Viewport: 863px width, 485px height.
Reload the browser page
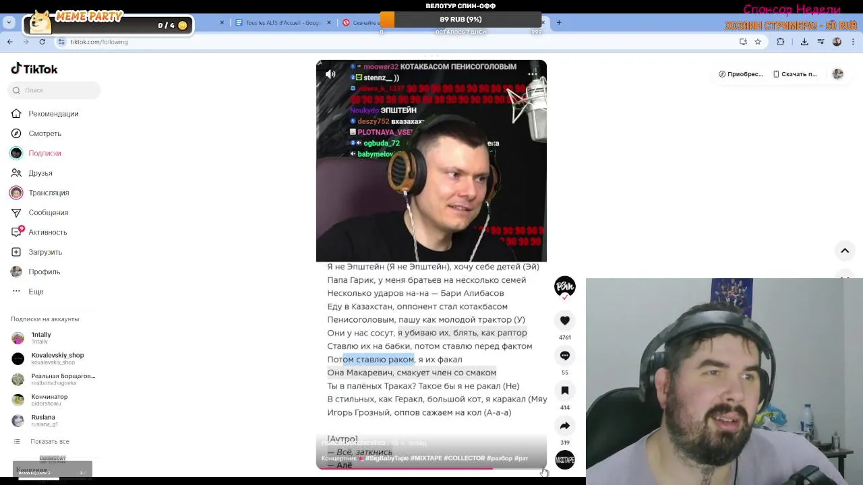tap(42, 42)
